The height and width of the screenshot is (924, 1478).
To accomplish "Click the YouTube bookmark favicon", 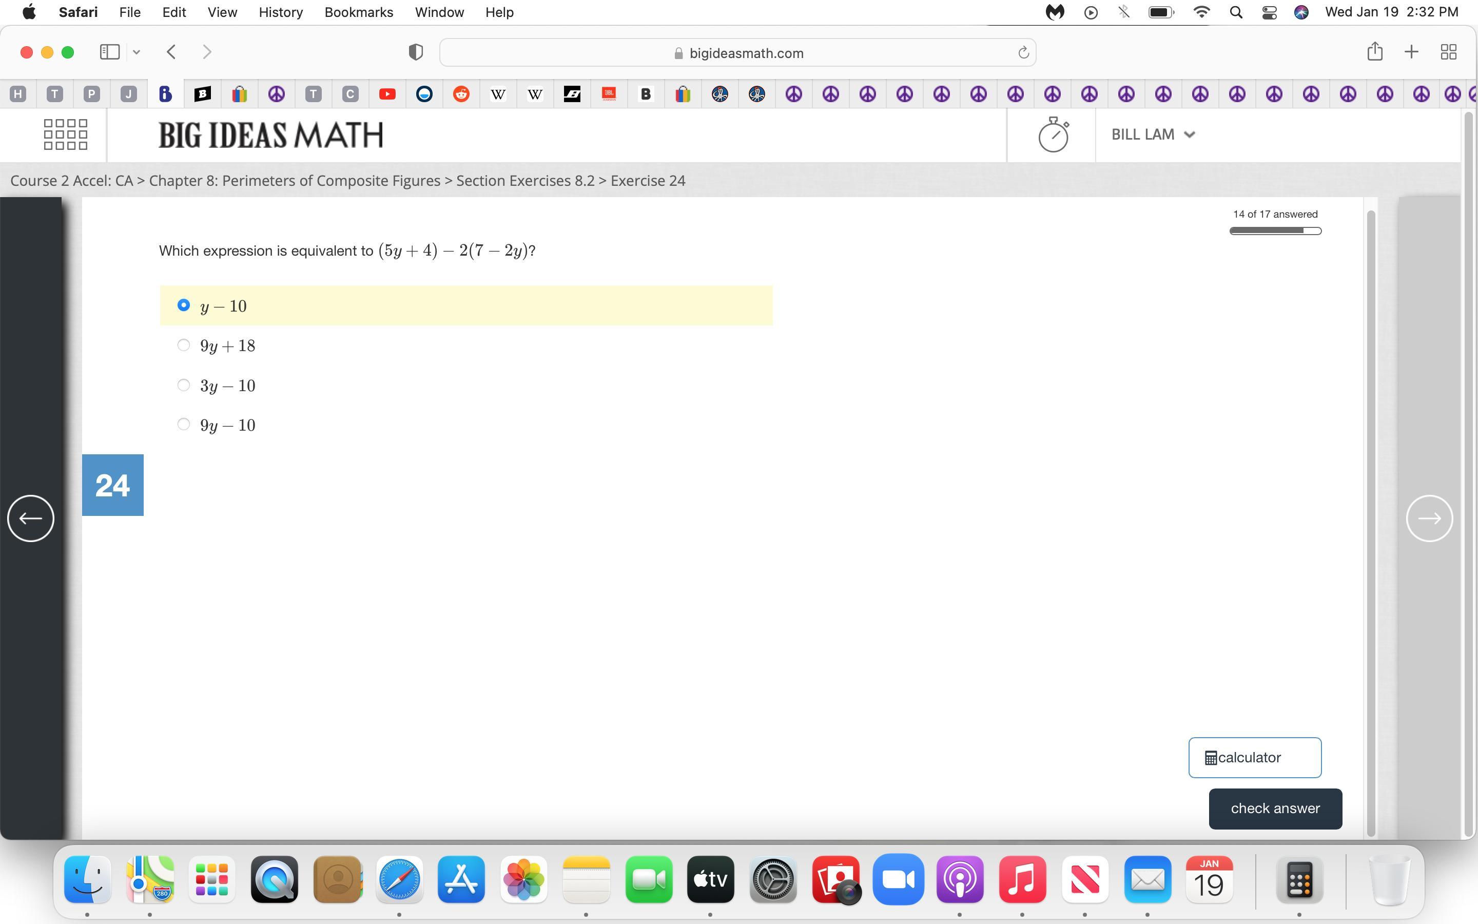I will click(x=386, y=94).
